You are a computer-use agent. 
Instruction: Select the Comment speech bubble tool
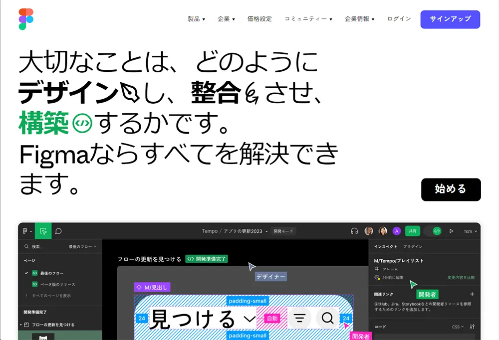[x=58, y=231]
